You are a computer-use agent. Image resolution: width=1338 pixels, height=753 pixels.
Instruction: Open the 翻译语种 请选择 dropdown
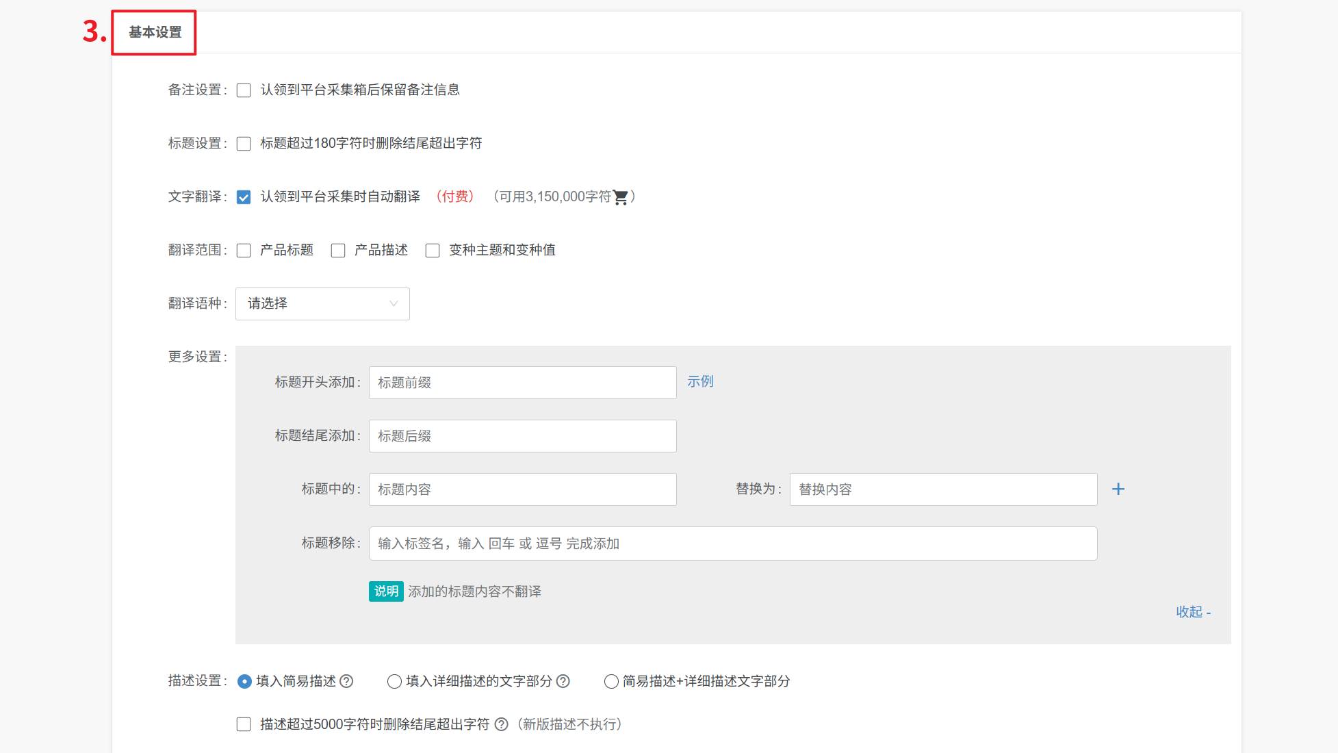tap(322, 304)
